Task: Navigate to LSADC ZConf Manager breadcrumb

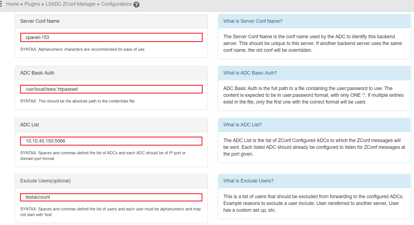Action: click(70, 4)
